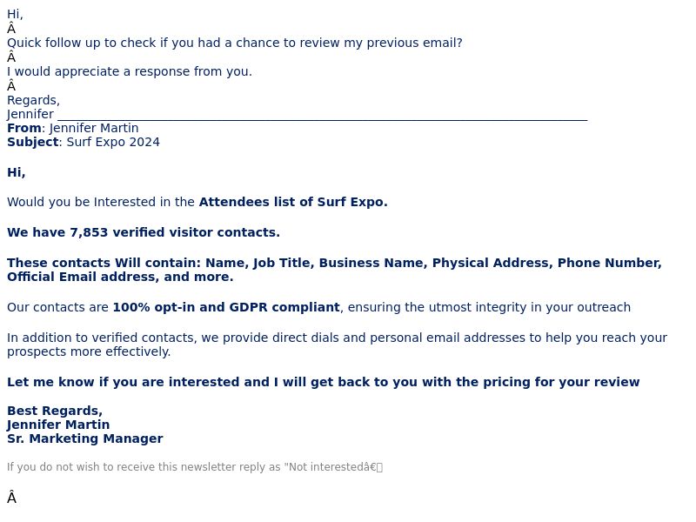The height and width of the screenshot is (522, 696).
Task: Click the 'direct dials and personal email' paragraph
Action: [x=337, y=345]
